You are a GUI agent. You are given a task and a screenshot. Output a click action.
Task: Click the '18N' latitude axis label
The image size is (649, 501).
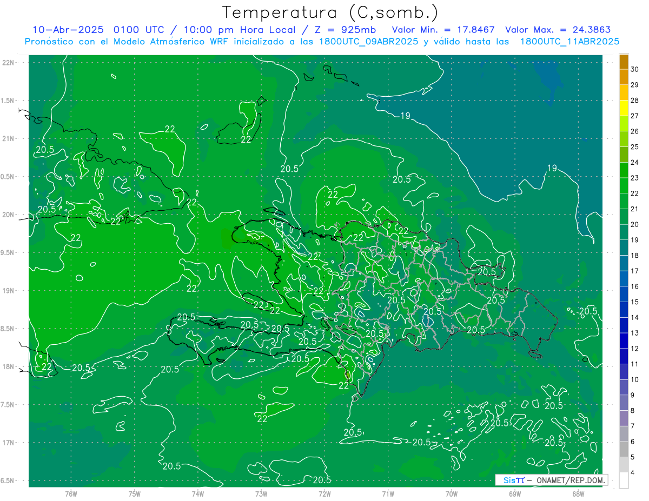(x=8, y=367)
